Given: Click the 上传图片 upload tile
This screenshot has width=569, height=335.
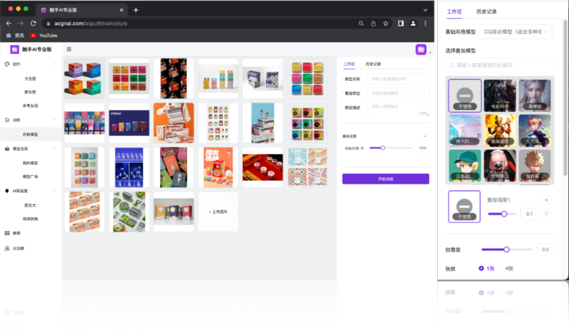Looking at the screenshot, I should click(218, 211).
